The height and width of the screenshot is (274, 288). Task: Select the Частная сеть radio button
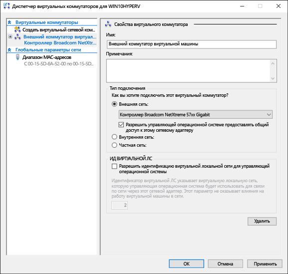point(114,145)
